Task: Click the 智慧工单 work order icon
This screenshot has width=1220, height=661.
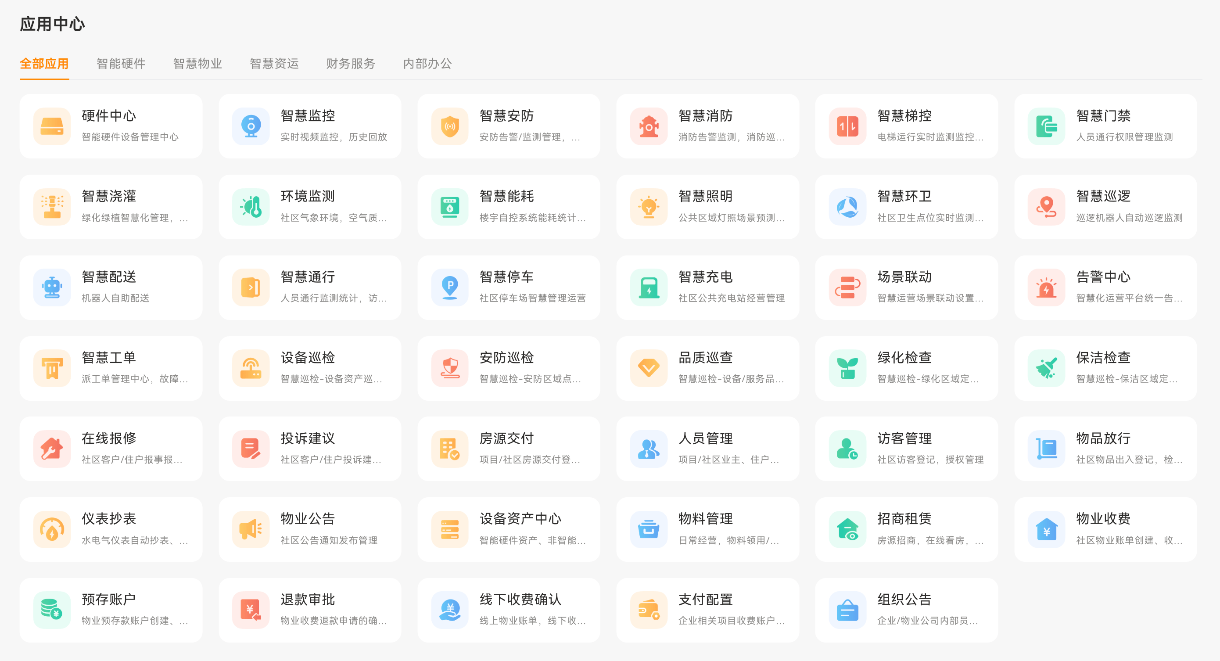Action: point(52,368)
